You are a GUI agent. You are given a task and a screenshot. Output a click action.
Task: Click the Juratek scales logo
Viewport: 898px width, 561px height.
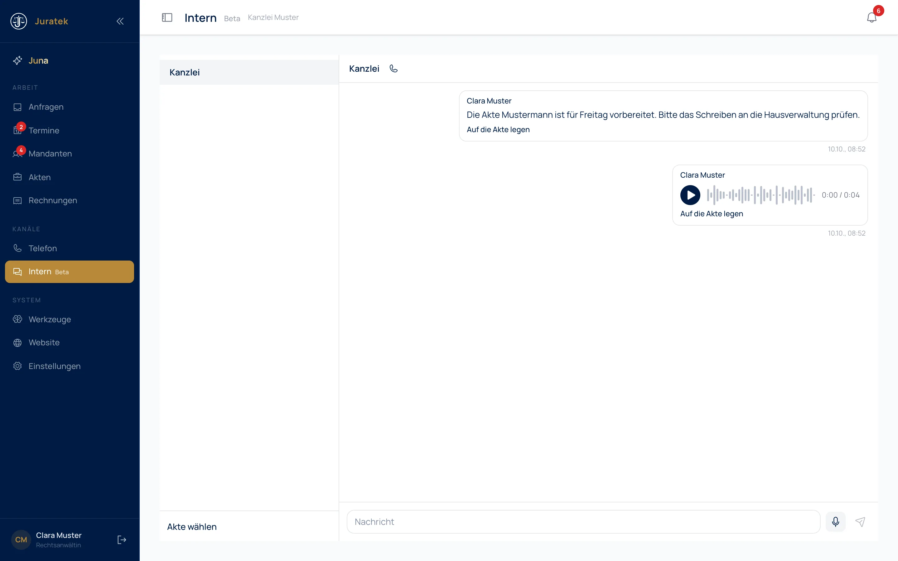coord(19,21)
